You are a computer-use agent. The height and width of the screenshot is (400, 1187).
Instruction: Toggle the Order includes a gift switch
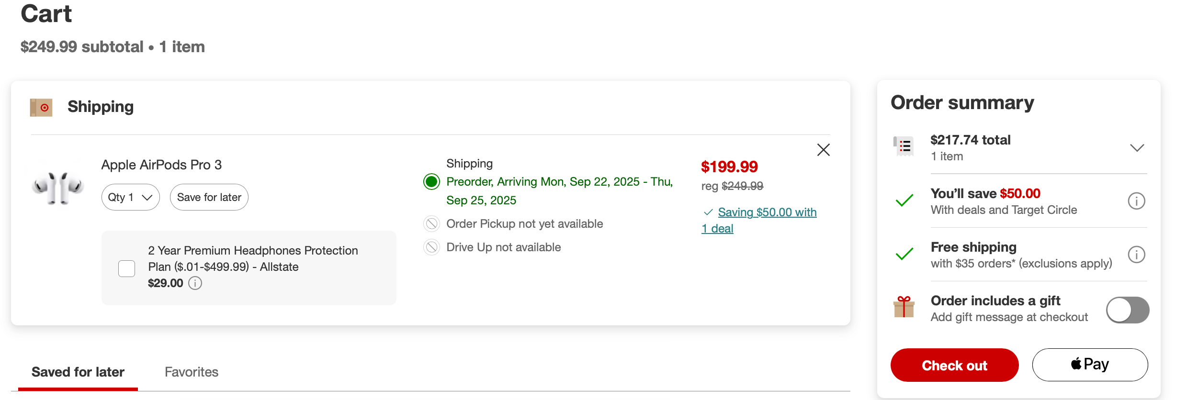[1127, 310]
